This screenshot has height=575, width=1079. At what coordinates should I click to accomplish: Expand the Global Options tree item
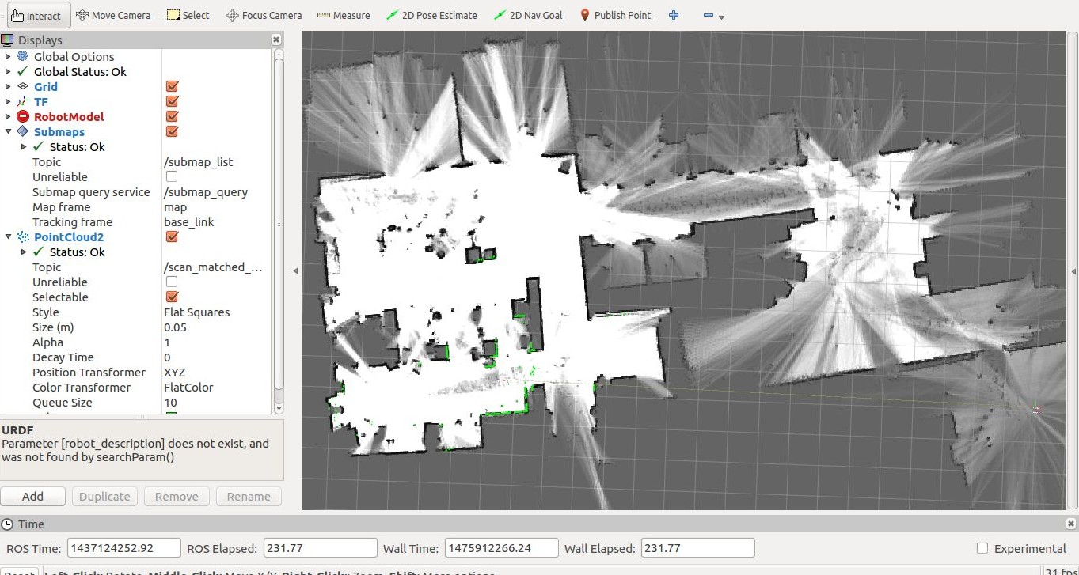coord(8,56)
